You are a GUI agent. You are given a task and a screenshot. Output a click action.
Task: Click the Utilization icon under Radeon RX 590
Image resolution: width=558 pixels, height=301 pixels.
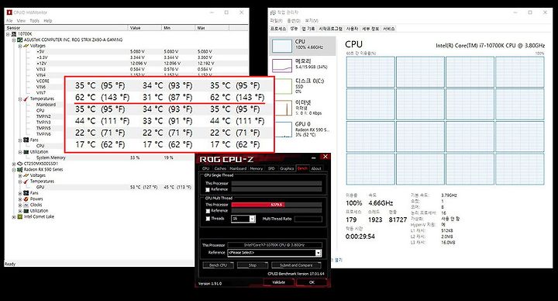(26, 210)
